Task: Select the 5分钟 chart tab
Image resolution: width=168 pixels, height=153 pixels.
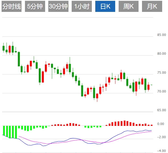Action: tap(35, 7)
